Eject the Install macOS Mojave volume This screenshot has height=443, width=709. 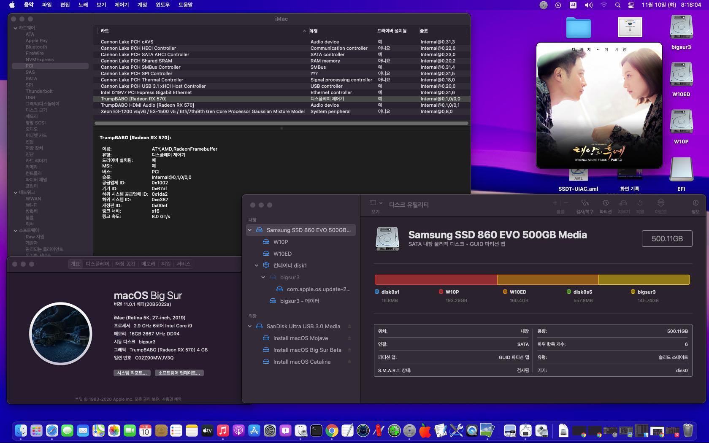click(349, 338)
